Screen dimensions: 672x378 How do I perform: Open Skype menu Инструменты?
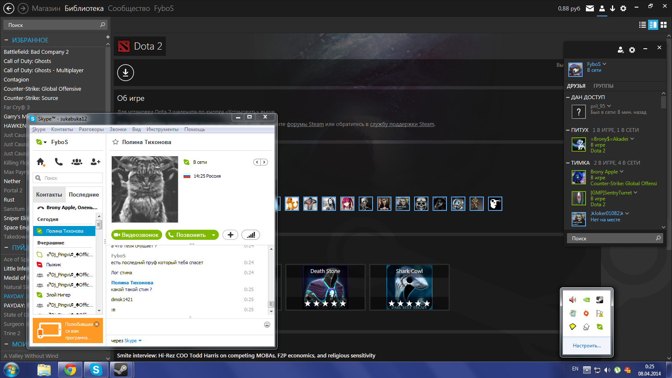click(x=163, y=129)
